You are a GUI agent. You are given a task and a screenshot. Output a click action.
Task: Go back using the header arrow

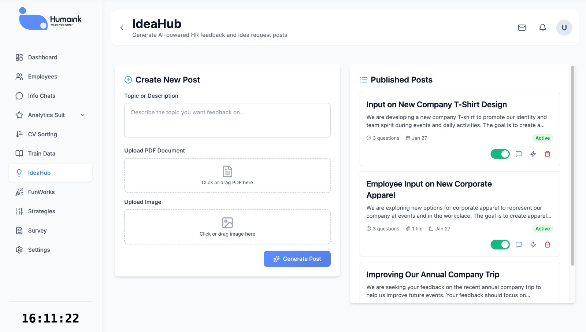[x=122, y=28]
